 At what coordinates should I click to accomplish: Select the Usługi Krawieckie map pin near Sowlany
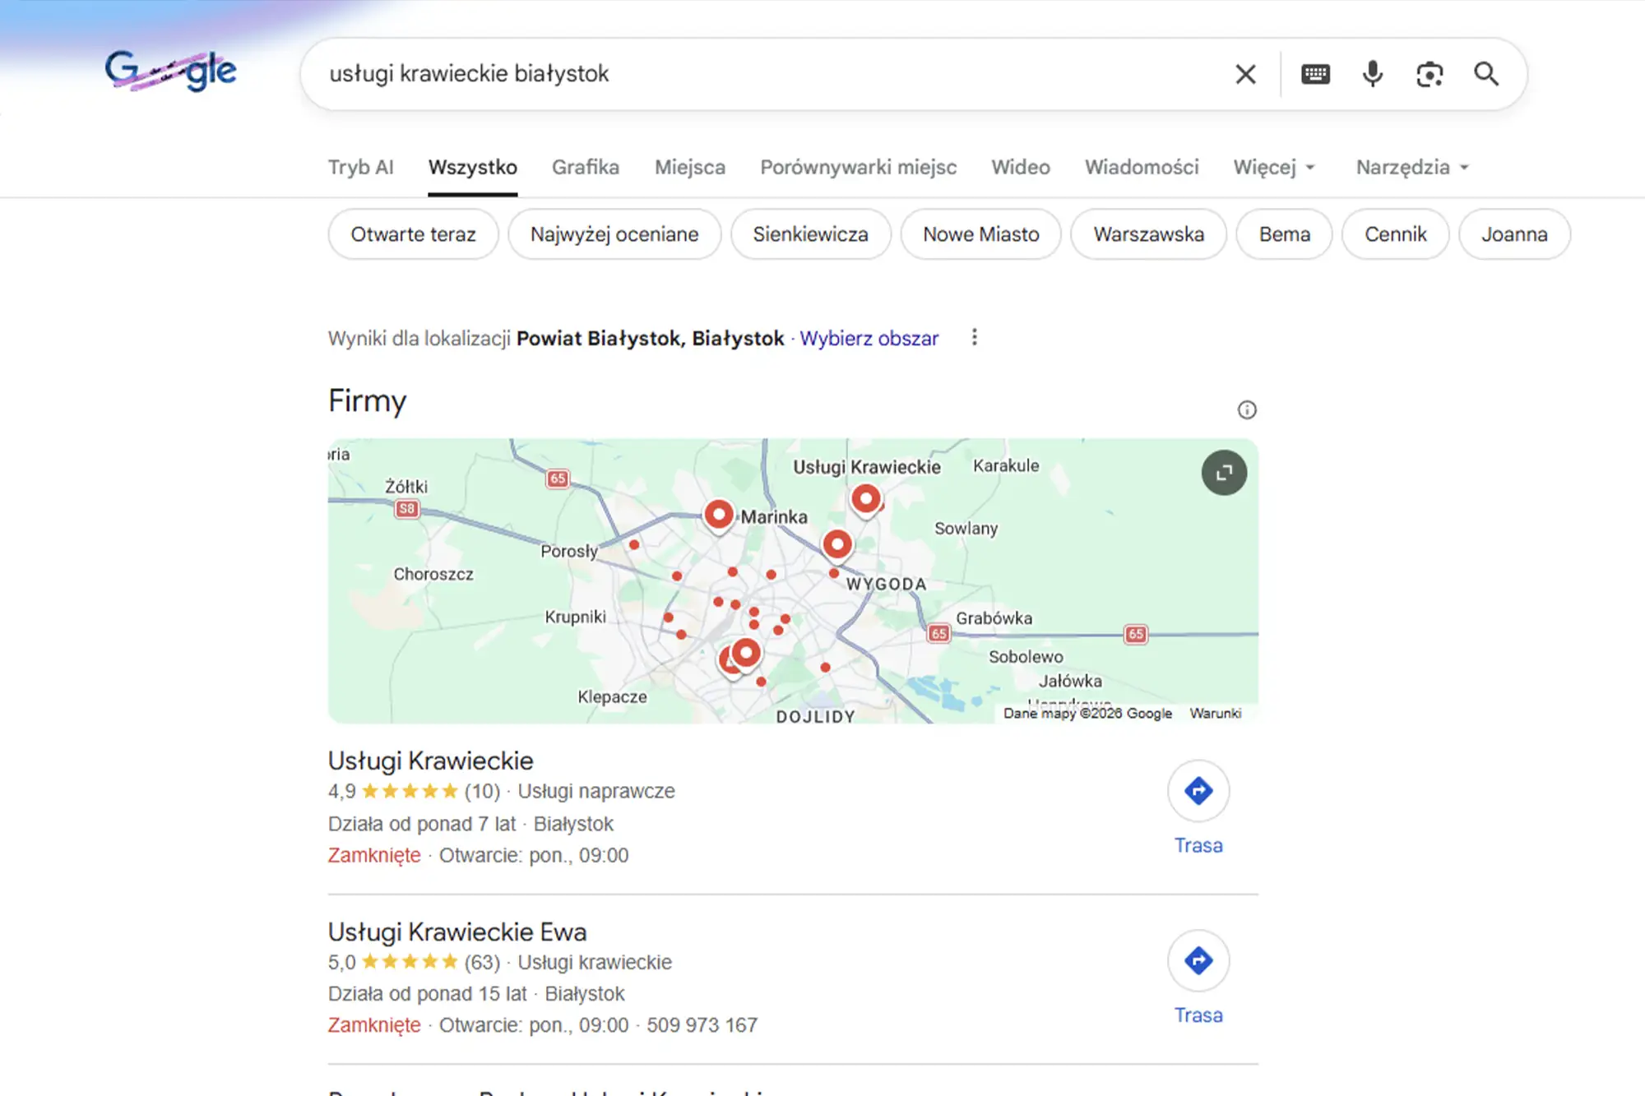(x=865, y=498)
